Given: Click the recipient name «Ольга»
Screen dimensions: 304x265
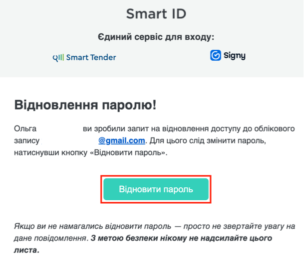Looking at the screenshot, I should pyautogui.click(x=25, y=129).
